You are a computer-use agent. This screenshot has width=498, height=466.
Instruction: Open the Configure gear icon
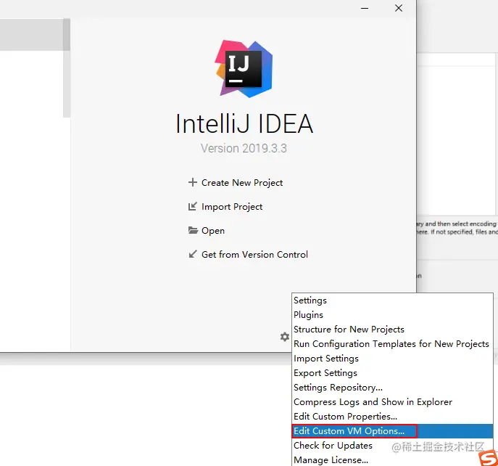point(285,337)
